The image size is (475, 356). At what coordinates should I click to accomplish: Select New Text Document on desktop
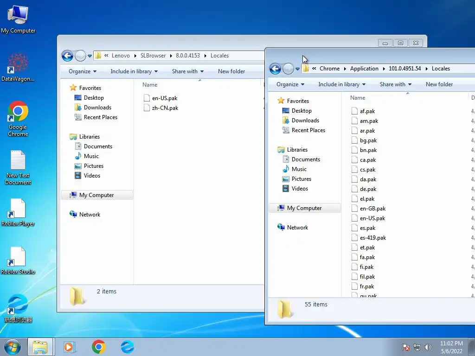pos(18,167)
